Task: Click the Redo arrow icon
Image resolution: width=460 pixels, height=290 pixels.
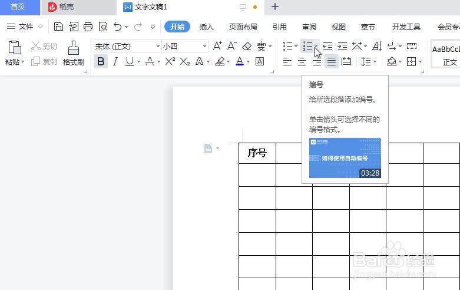Action: tap(138, 27)
